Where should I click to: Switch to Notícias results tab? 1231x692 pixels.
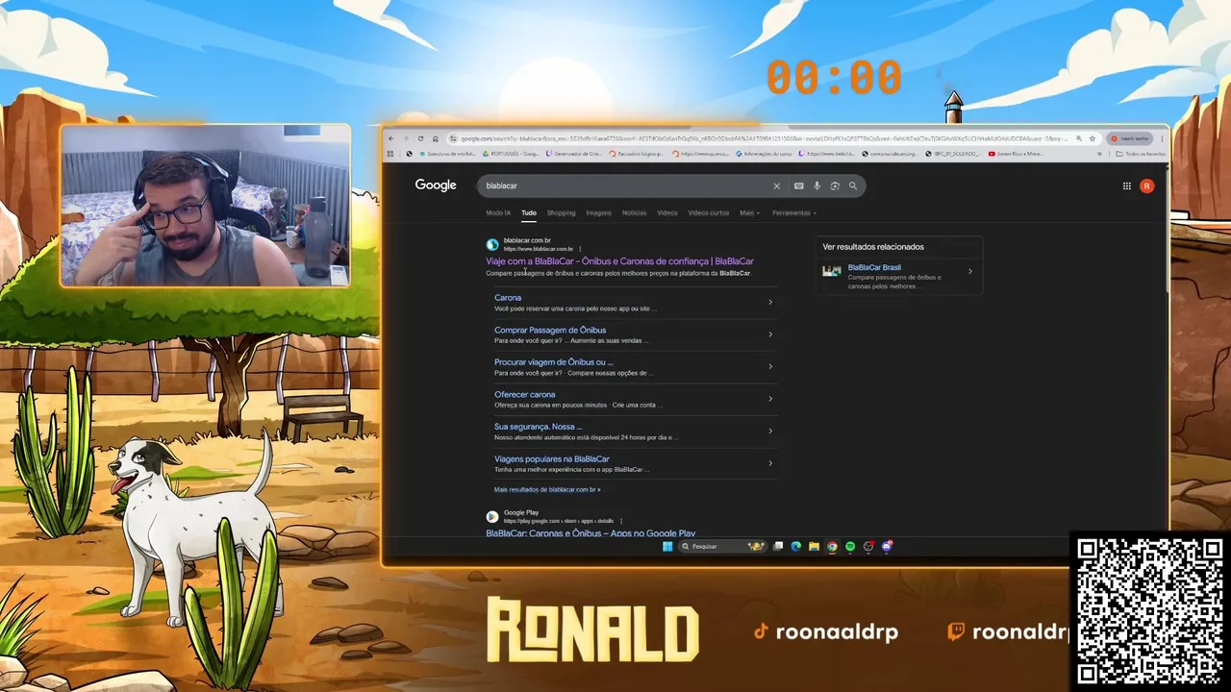click(634, 212)
